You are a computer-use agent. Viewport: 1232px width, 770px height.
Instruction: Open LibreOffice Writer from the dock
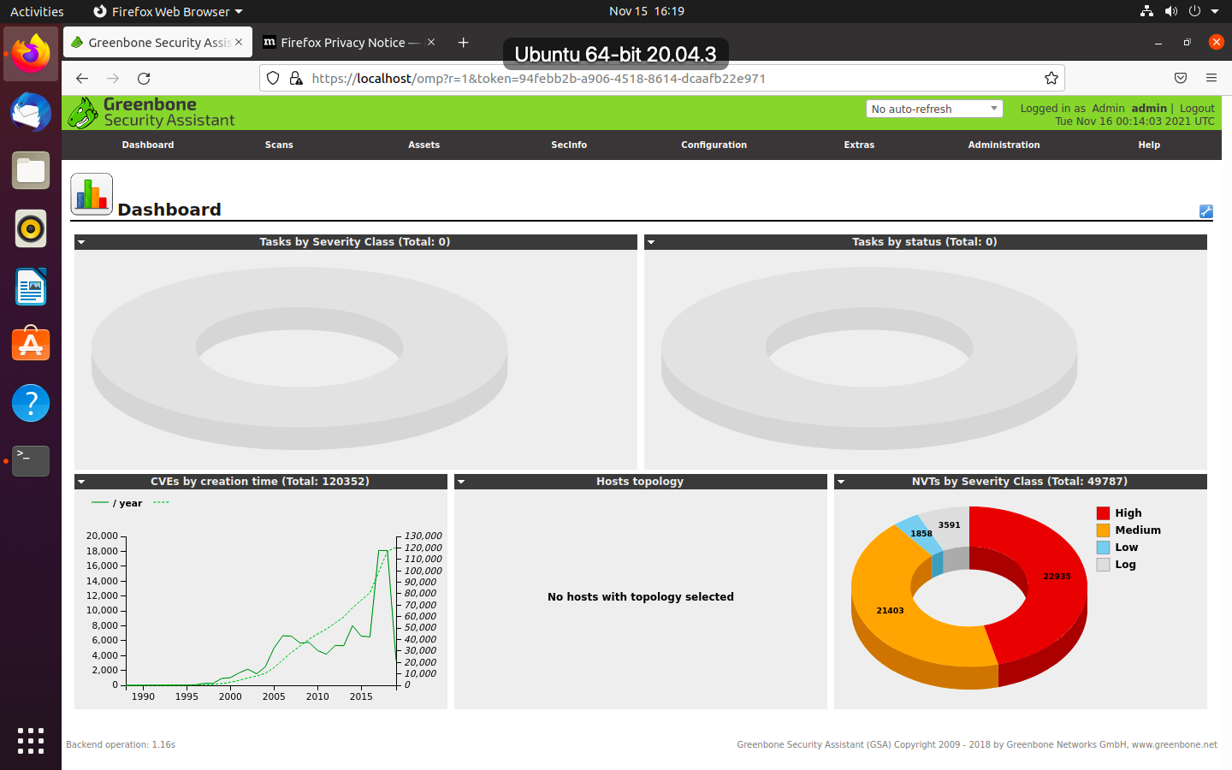coord(31,287)
